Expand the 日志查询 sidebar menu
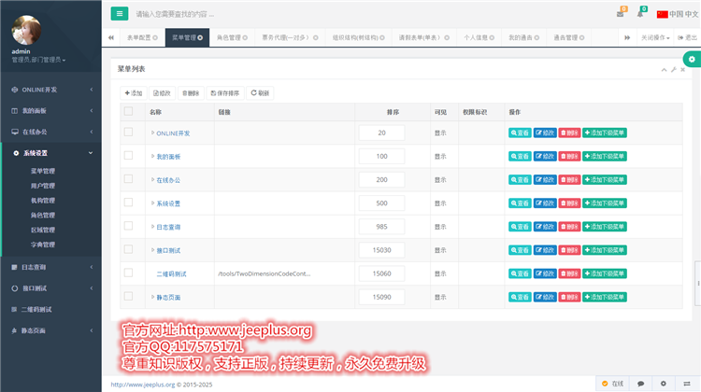 pos(50,267)
